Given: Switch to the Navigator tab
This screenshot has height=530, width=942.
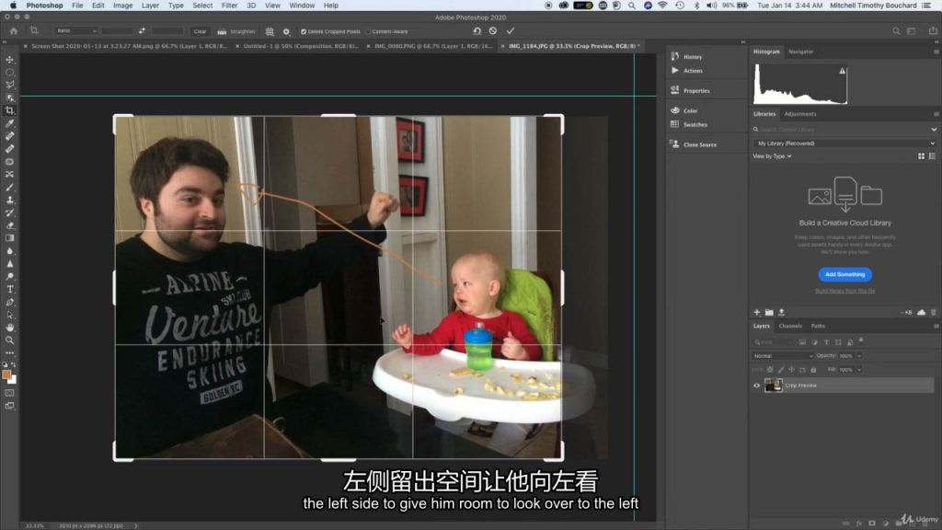Looking at the screenshot, I should click(801, 52).
